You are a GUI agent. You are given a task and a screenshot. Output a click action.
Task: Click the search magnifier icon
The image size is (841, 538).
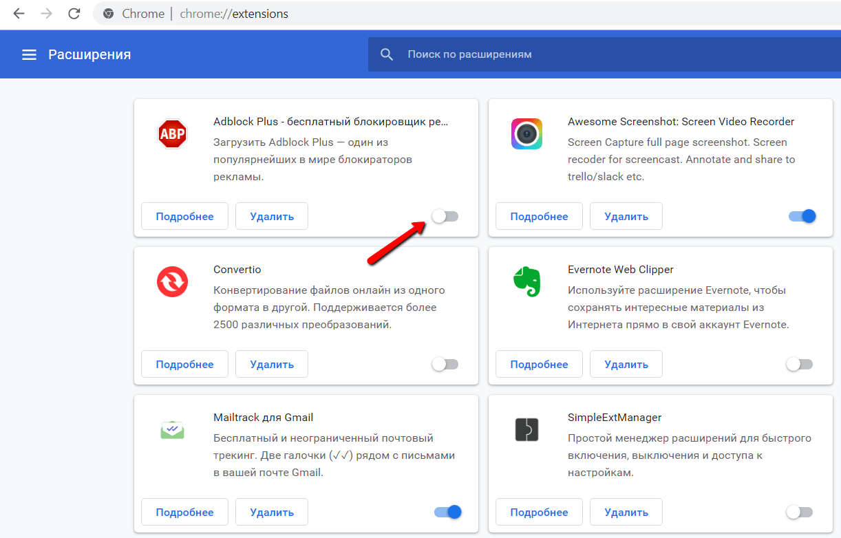(x=387, y=54)
